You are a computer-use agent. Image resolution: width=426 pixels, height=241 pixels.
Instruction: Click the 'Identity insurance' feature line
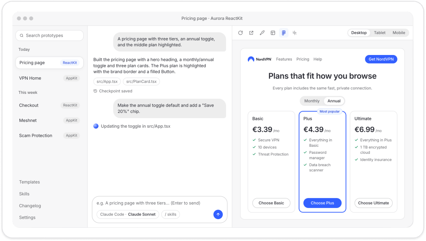(x=376, y=160)
